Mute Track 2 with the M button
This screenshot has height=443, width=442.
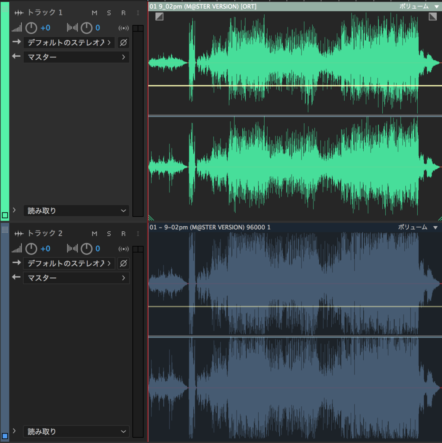(x=94, y=234)
